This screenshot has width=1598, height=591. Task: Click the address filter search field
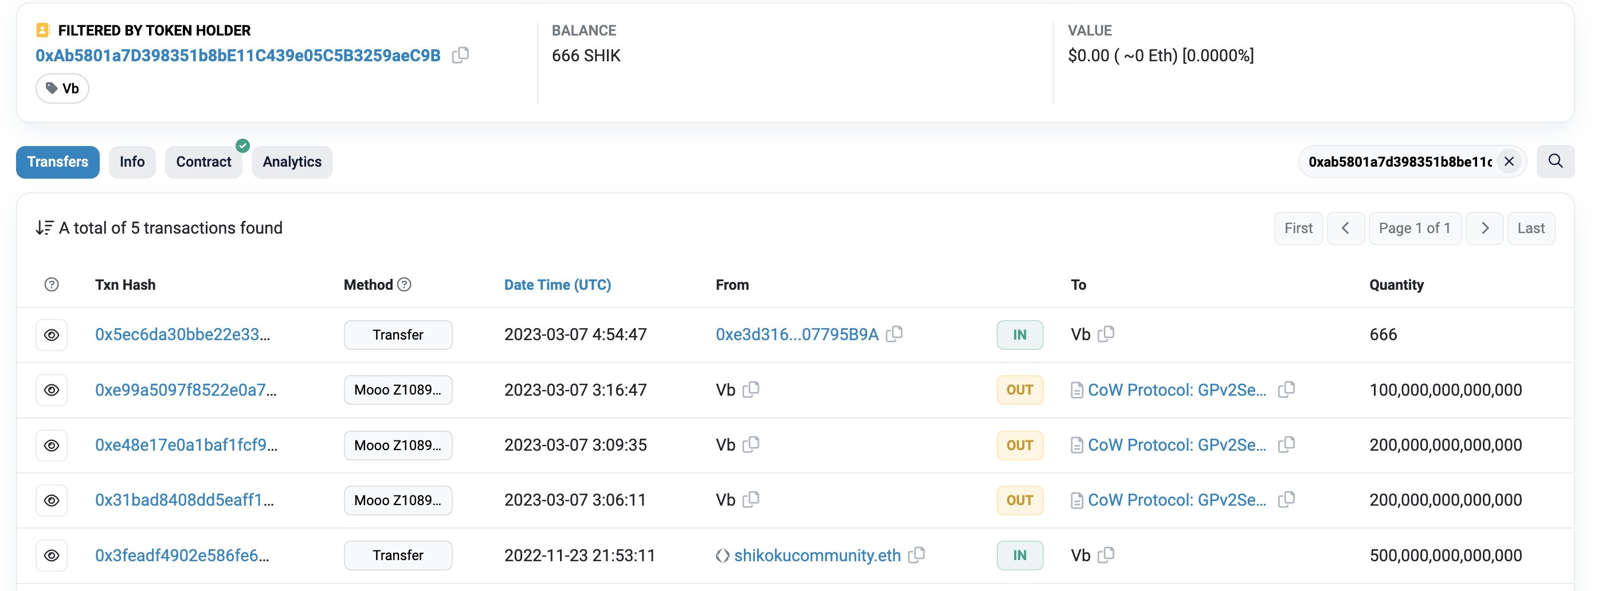[1399, 161]
